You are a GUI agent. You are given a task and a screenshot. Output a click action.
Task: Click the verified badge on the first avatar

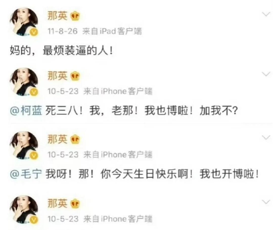click(34, 32)
